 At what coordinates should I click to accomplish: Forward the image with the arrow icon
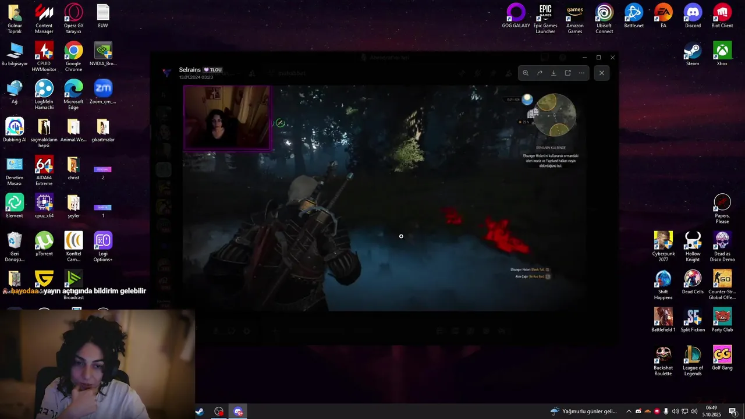[x=540, y=73]
